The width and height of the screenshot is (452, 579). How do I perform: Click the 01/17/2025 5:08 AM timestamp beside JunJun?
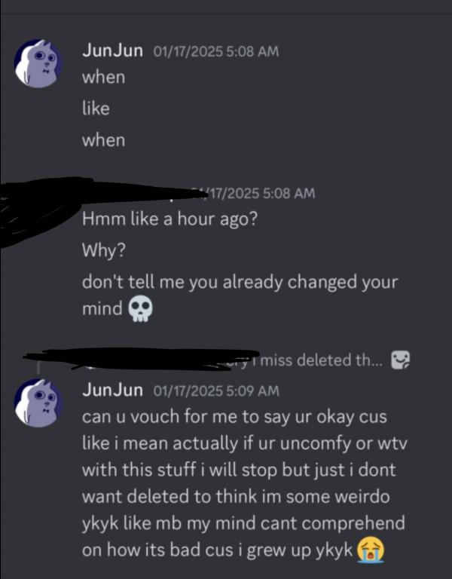pos(216,51)
